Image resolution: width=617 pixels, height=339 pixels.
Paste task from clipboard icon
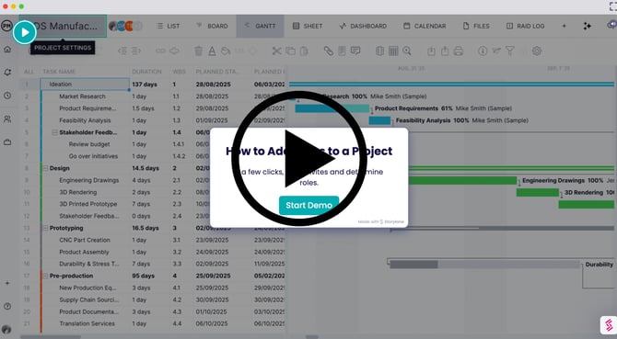304,51
